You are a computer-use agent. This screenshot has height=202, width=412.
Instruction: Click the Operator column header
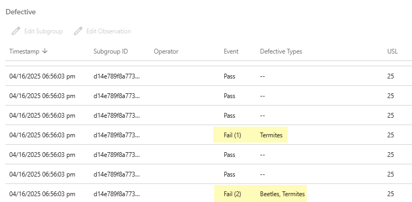pyautogui.click(x=166, y=51)
